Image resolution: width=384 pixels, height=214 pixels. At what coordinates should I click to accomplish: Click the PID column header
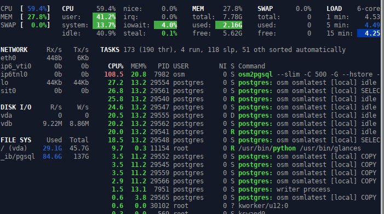click(x=163, y=66)
